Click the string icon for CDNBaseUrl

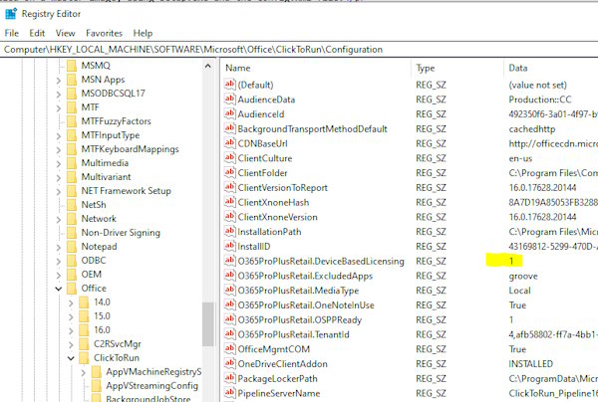229,143
